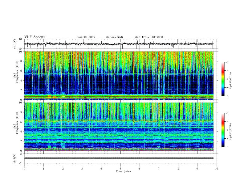Click the "ch.3(V)" axis label

coord(15,159)
